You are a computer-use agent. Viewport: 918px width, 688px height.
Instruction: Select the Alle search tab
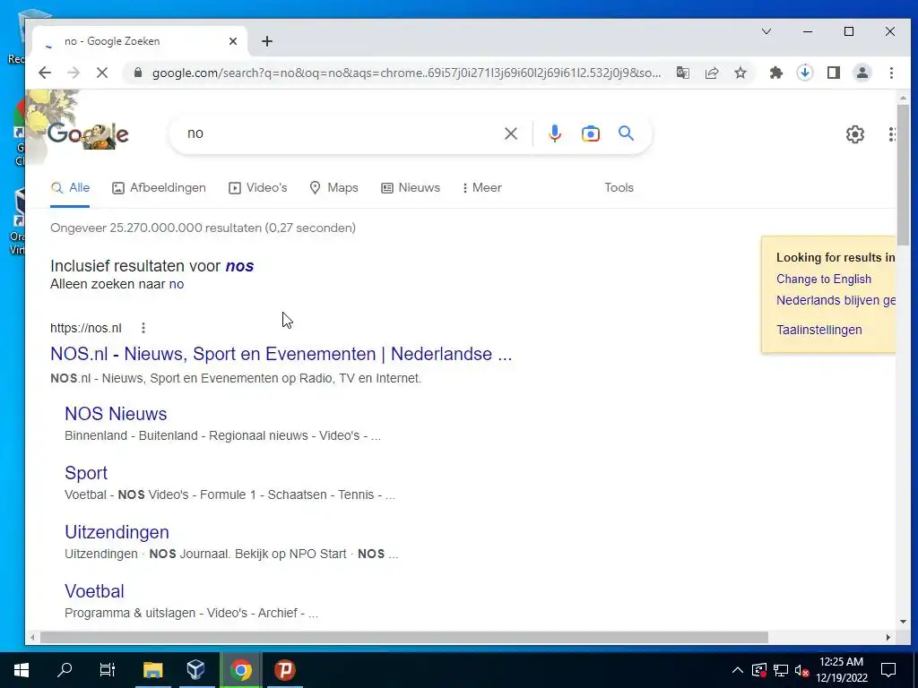point(70,188)
